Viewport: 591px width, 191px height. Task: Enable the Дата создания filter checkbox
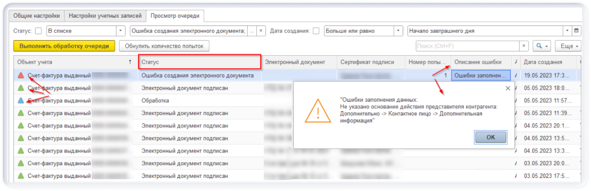[x=316, y=31]
